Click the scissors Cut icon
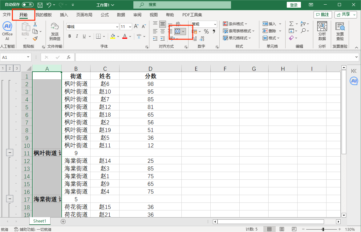The width and height of the screenshot is (361, 232). [x=35, y=24]
